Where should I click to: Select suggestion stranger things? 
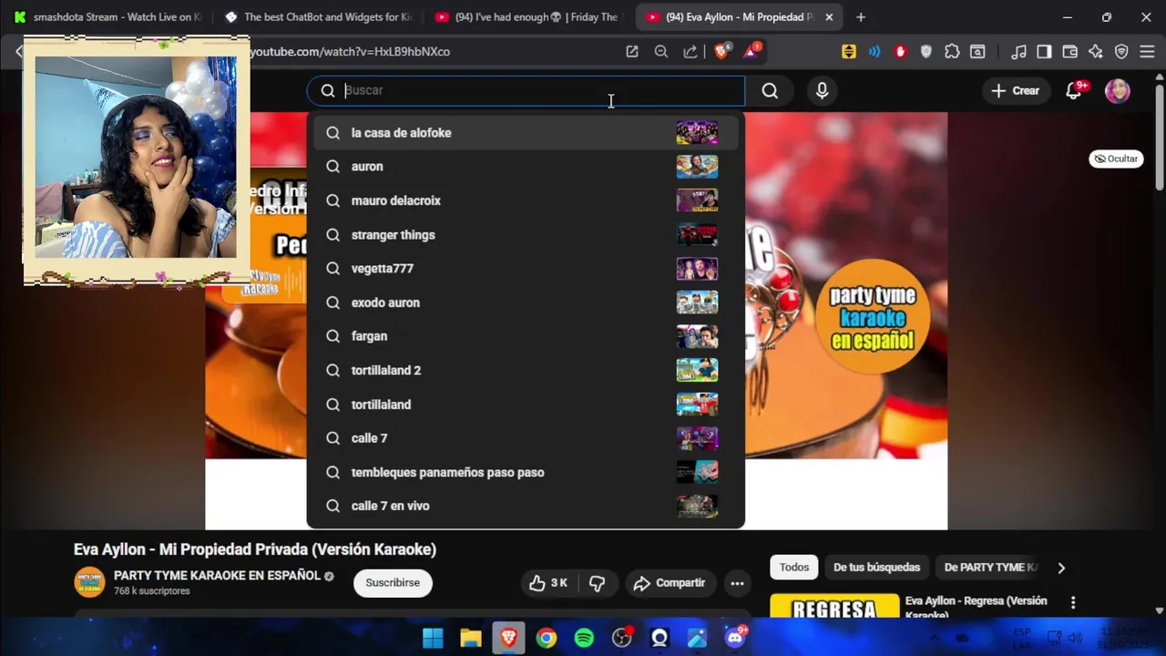pos(526,235)
